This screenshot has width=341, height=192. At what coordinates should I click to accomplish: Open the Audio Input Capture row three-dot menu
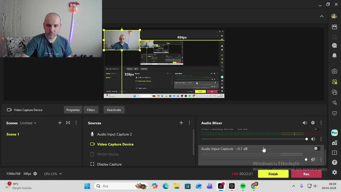coord(321,159)
